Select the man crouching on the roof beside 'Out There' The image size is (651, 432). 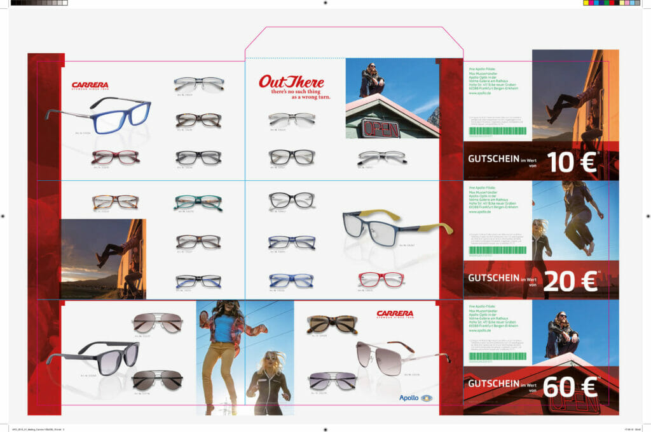372,79
